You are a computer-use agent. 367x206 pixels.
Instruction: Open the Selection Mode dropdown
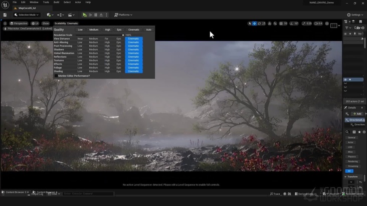click(x=26, y=15)
